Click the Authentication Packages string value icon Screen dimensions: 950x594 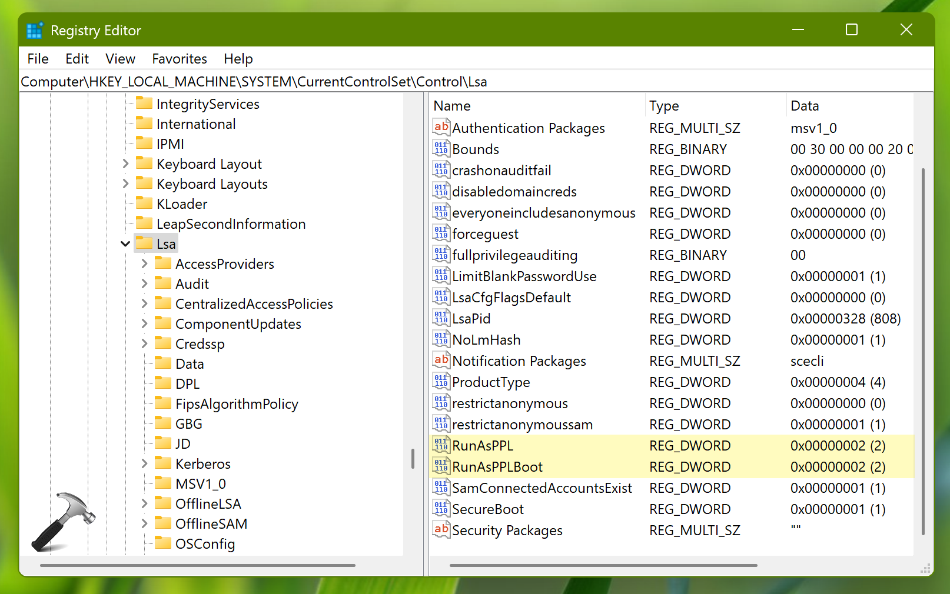[x=441, y=128]
